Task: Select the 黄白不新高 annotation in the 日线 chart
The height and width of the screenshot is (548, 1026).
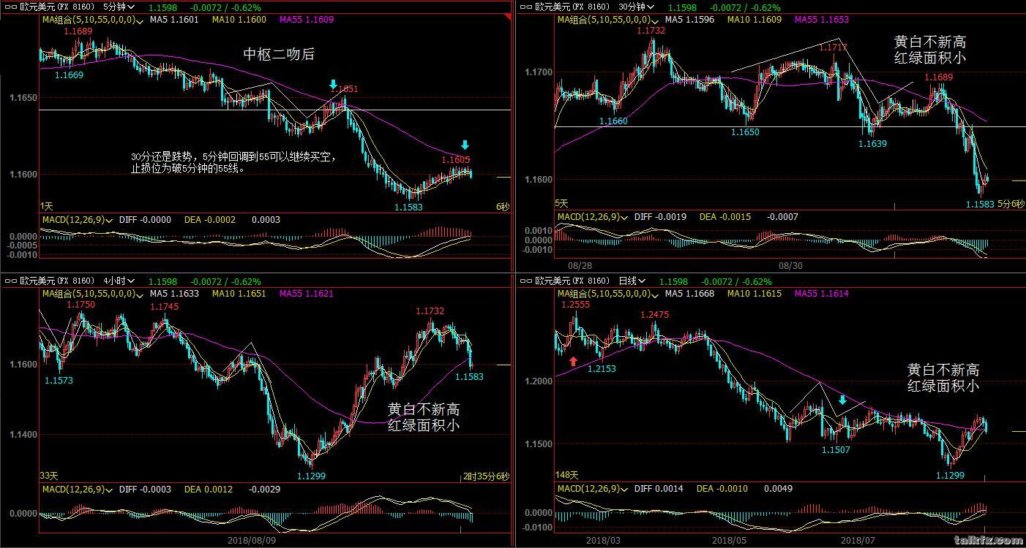Action: [943, 370]
